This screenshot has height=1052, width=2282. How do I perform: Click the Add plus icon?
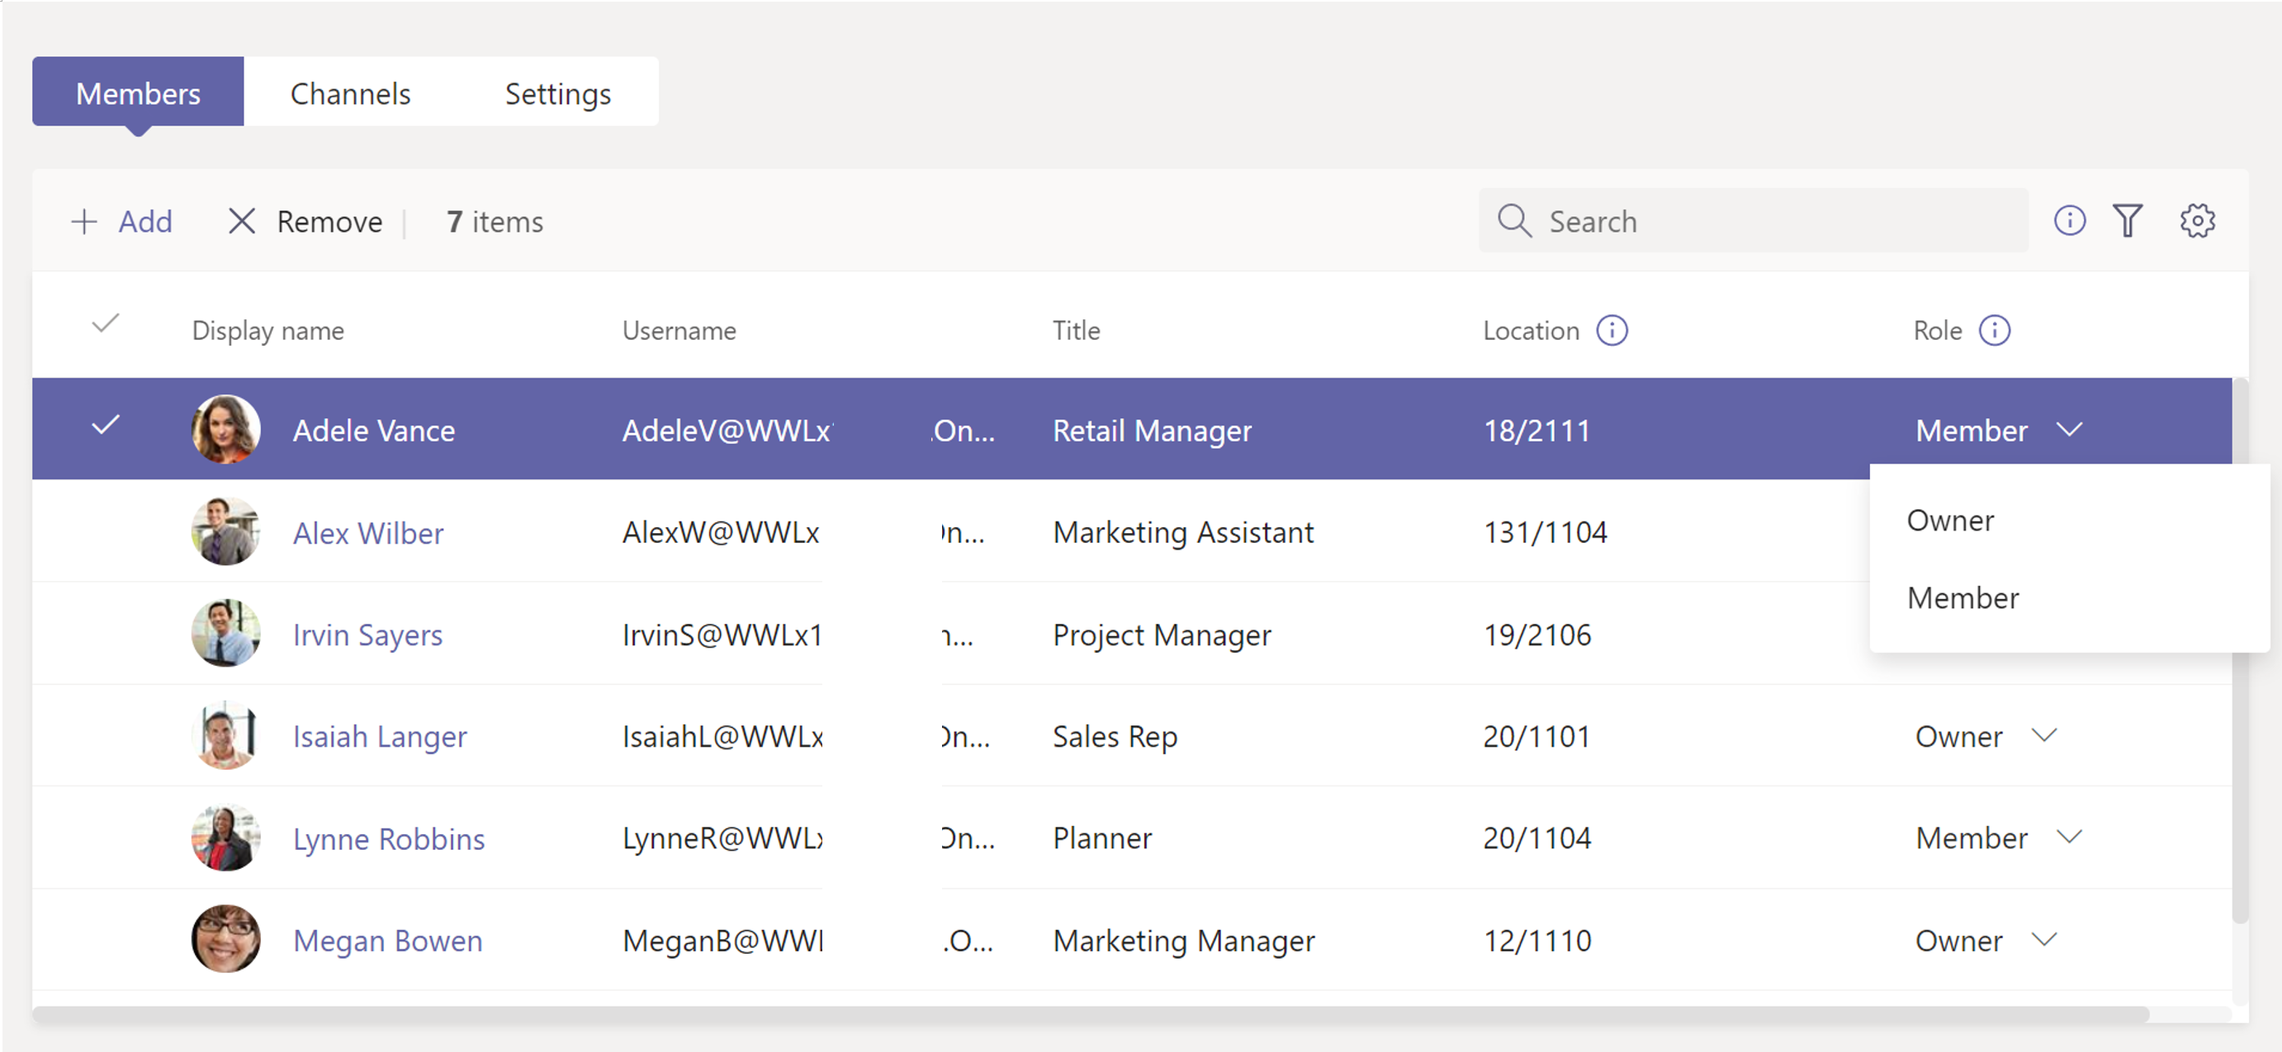tap(80, 221)
